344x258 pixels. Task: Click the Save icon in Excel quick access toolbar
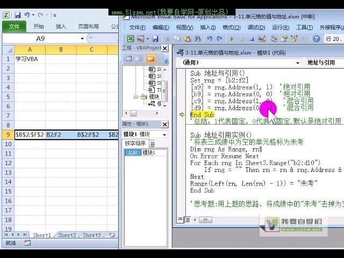click(x=17, y=15)
